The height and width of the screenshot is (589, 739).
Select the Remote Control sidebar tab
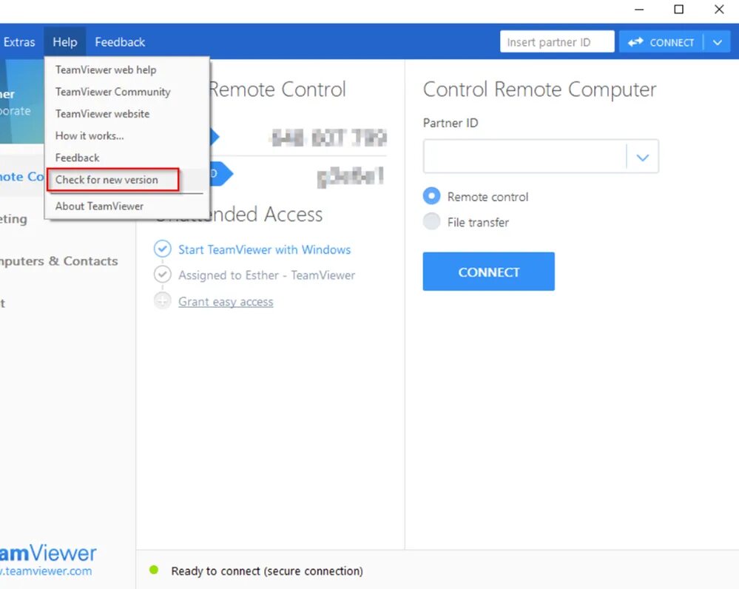coord(22,176)
